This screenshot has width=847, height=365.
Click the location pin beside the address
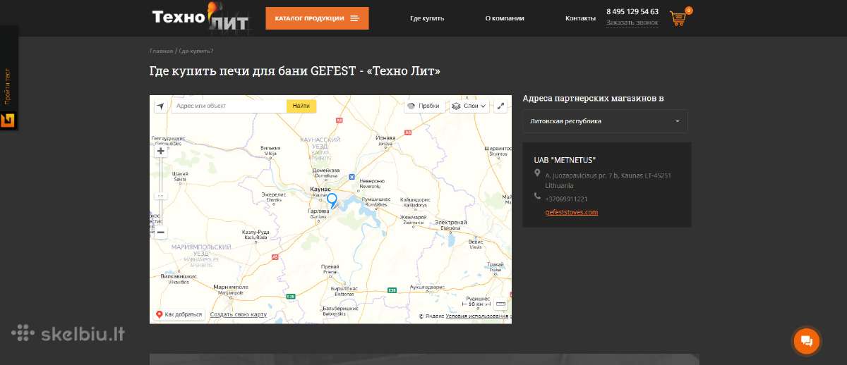[538, 173]
